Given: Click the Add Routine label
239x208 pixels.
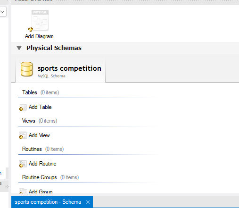Looking at the screenshot, I should [42, 164].
